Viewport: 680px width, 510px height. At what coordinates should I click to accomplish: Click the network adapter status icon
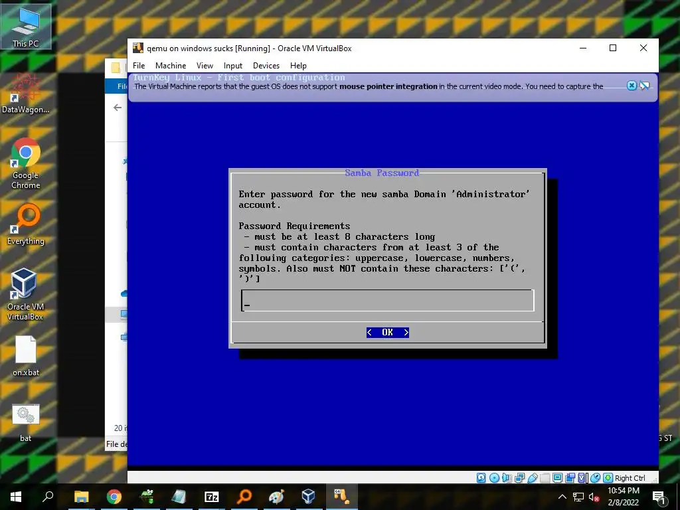(519, 478)
